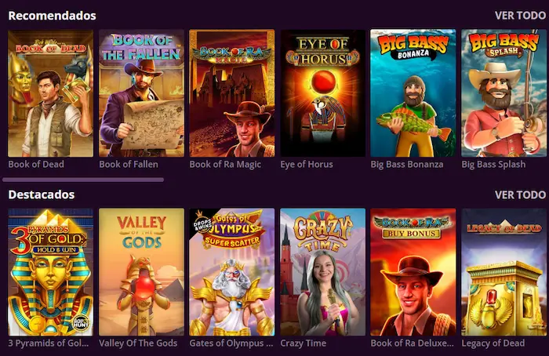Screen dimensions: 549x356
Task: Click the Big Bass Splash caption label
Action: (493, 165)
